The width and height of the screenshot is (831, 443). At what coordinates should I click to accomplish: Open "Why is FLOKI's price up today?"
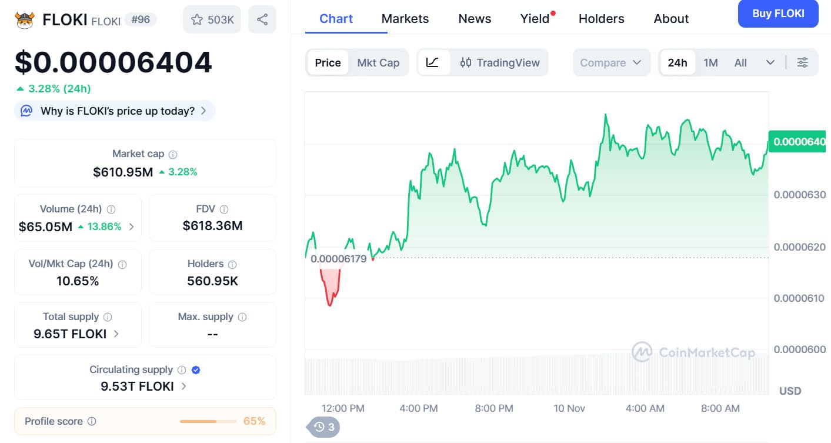(115, 111)
